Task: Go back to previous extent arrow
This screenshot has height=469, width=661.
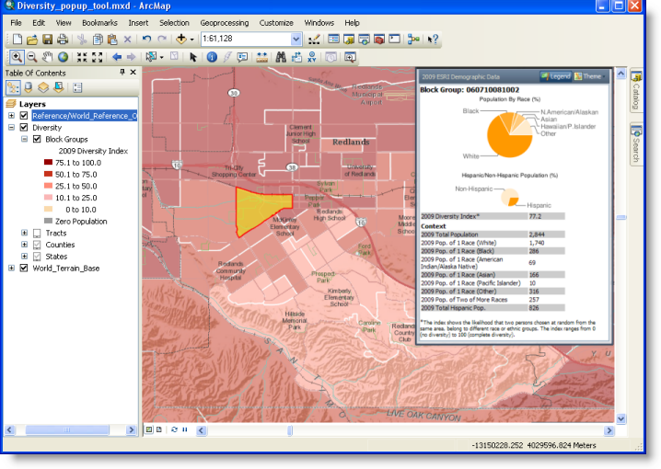Action: coord(117,57)
